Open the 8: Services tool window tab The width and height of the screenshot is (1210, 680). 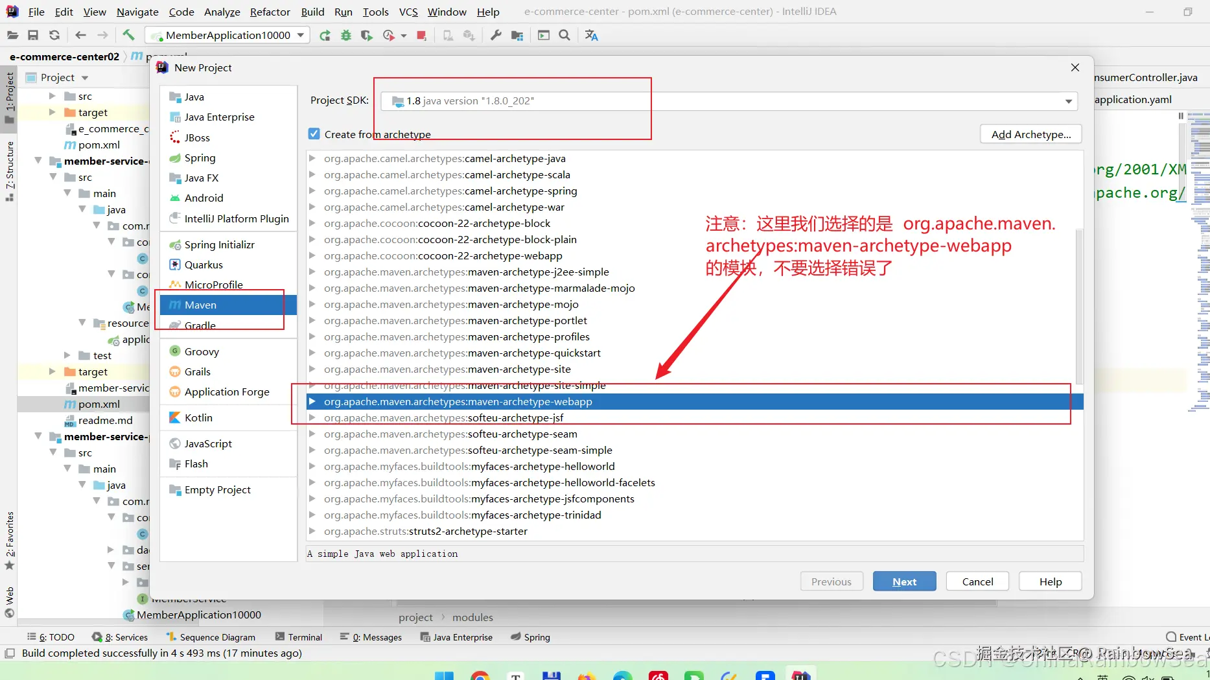tap(120, 637)
